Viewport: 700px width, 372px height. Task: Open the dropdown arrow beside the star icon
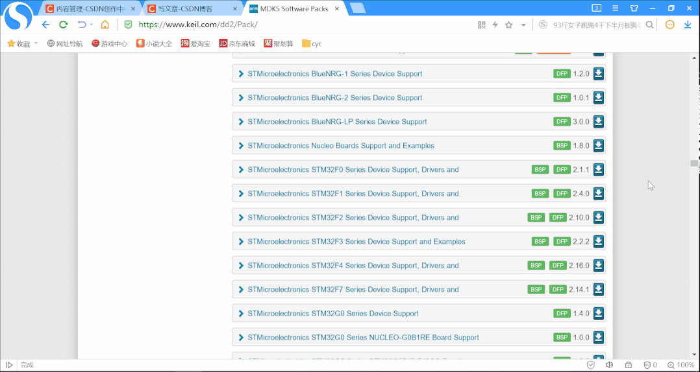pos(523,25)
